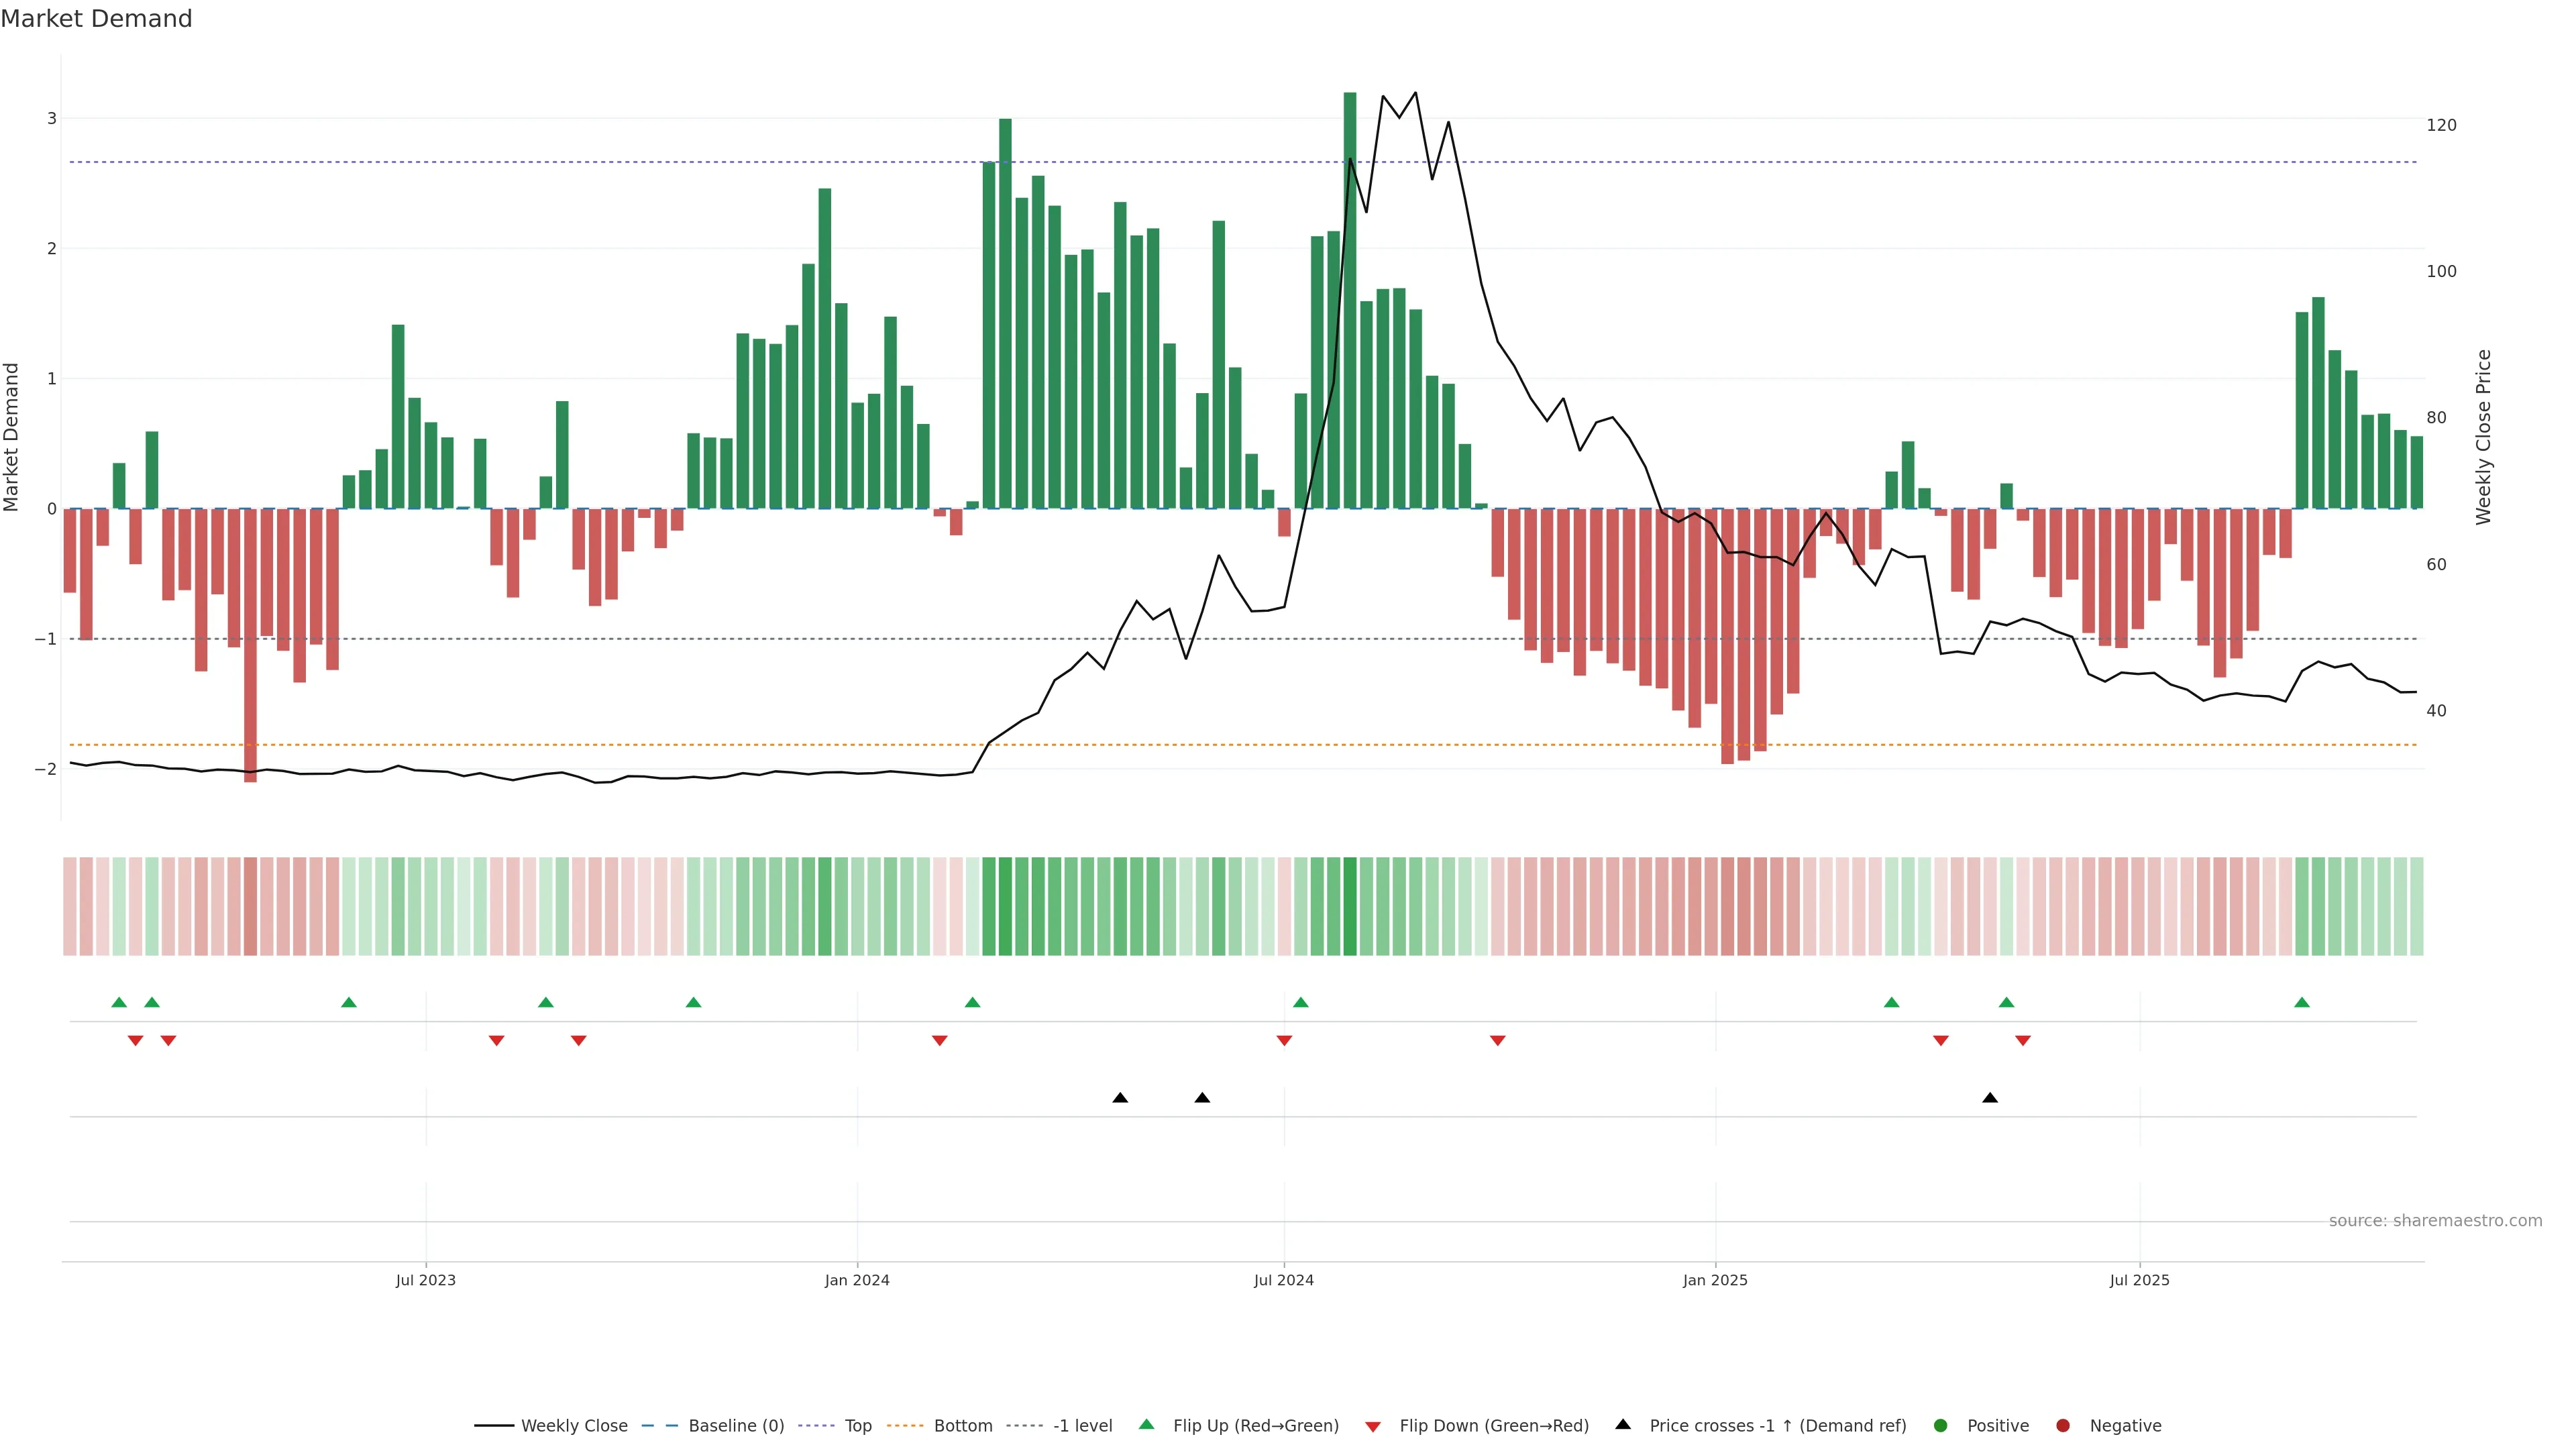Viewport: 2576px width, 1449px height.
Task: Click the black Price crosses -1 legend triangle
Action: [1623, 1424]
